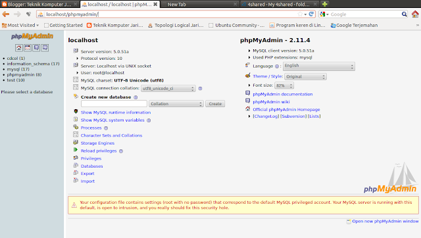
Task: Bookmark page with star icon in address bar
Action: pos(300,14)
